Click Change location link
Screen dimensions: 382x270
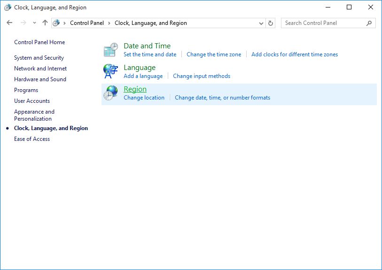tap(144, 98)
